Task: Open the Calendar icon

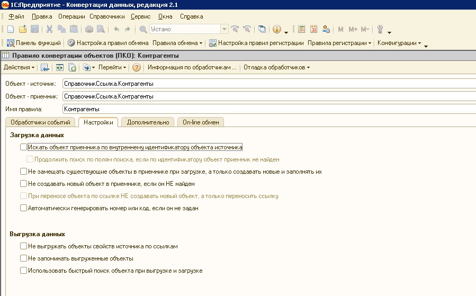Action: (313, 29)
